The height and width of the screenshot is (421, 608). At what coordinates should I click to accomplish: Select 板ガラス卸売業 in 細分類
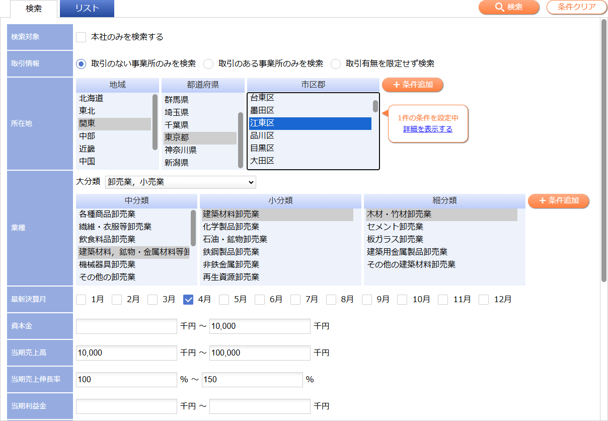[x=441, y=240]
